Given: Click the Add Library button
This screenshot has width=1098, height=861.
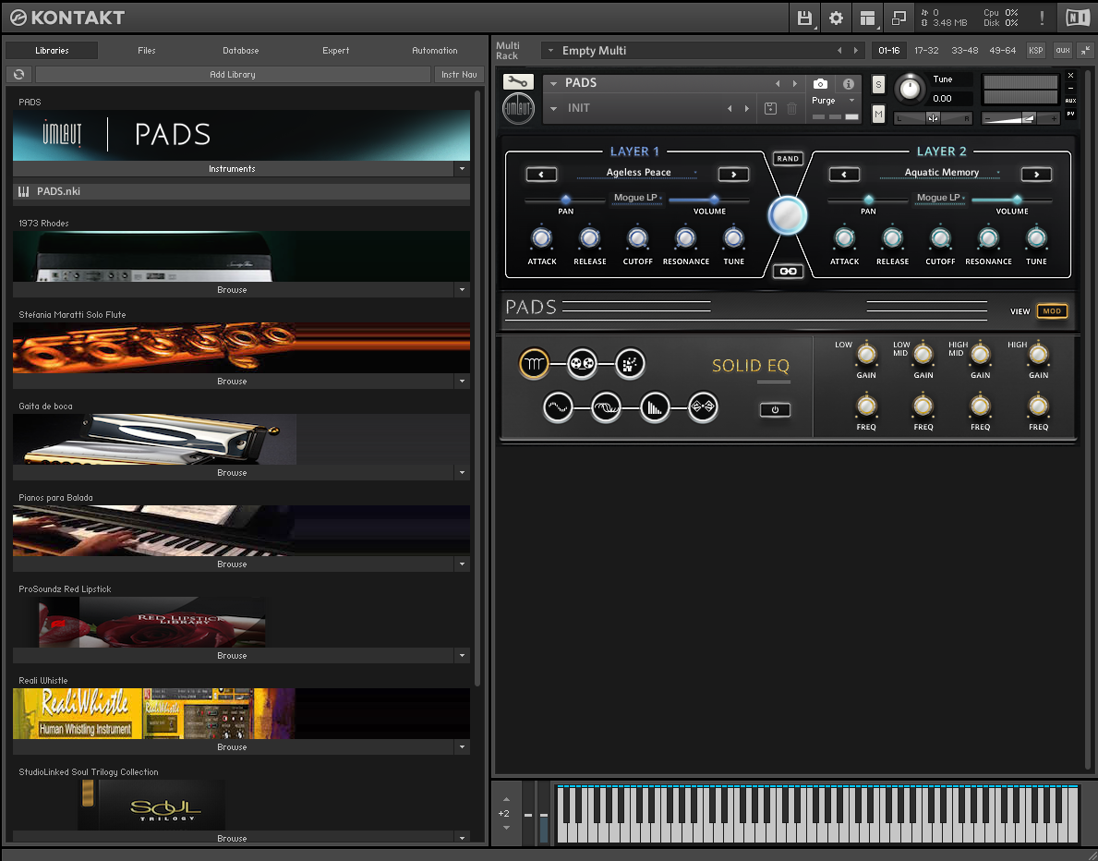Looking at the screenshot, I should pyautogui.click(x=233, y=74).
